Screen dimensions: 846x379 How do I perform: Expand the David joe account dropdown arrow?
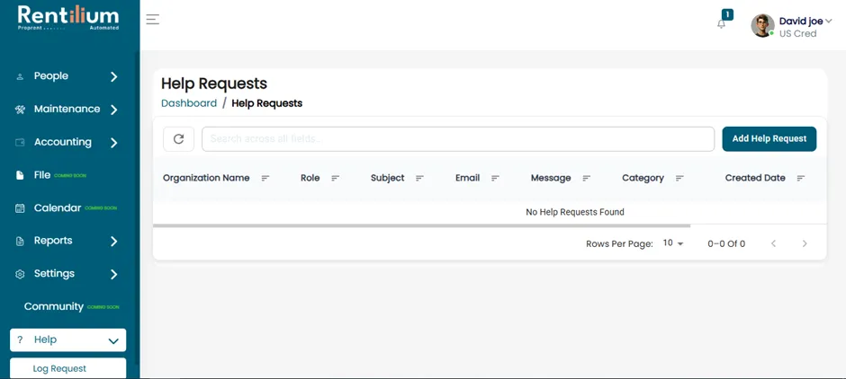(x=829, y=21)
